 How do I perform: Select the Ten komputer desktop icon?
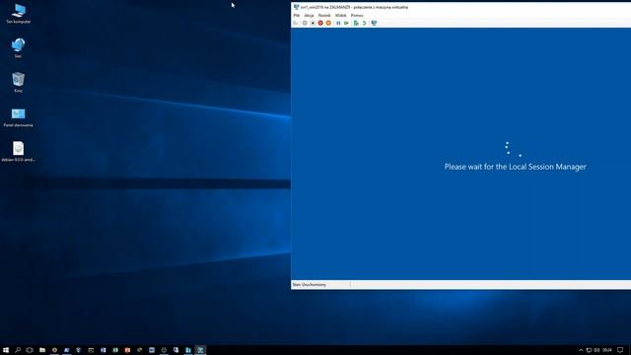tap(18, 14)
